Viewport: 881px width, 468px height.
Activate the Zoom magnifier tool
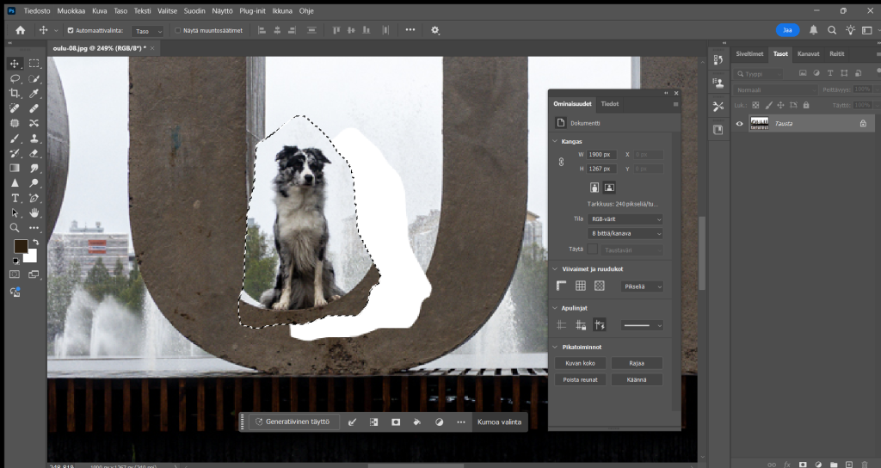tap(15, 228)
